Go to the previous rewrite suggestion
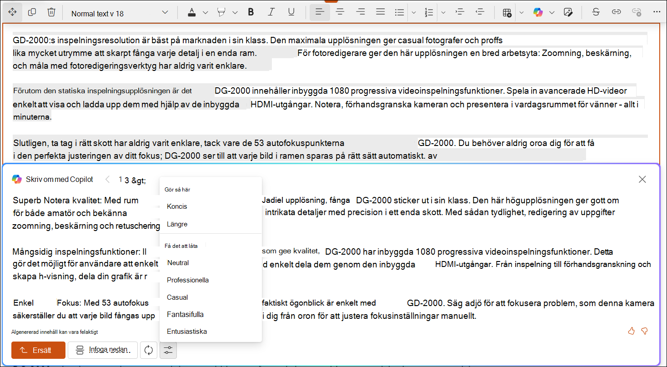Screen dimensions: 667x367 coord(107,180)
